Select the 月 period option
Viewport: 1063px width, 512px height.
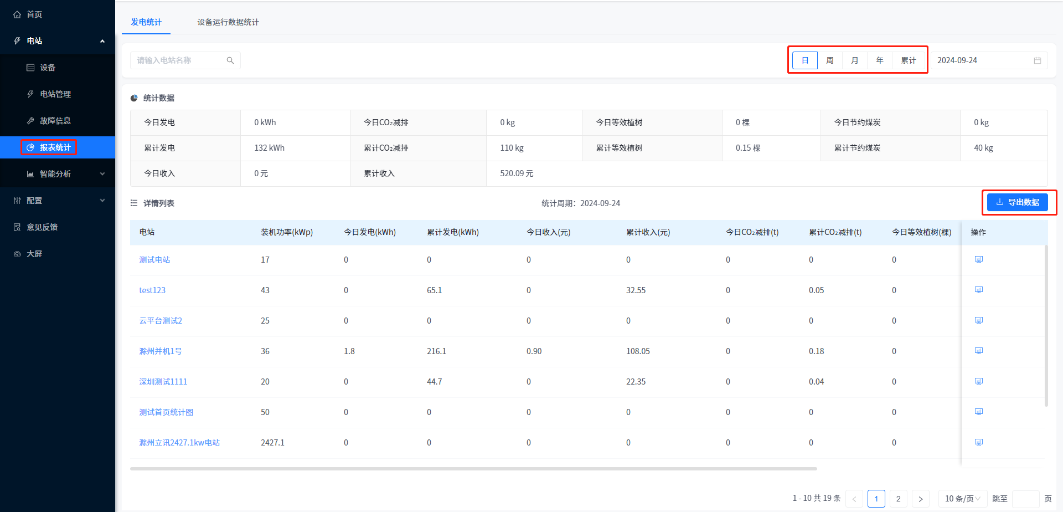pos(854,60)
